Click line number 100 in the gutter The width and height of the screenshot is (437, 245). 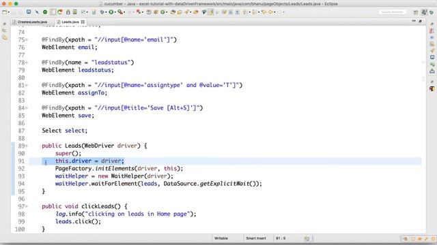20,229
